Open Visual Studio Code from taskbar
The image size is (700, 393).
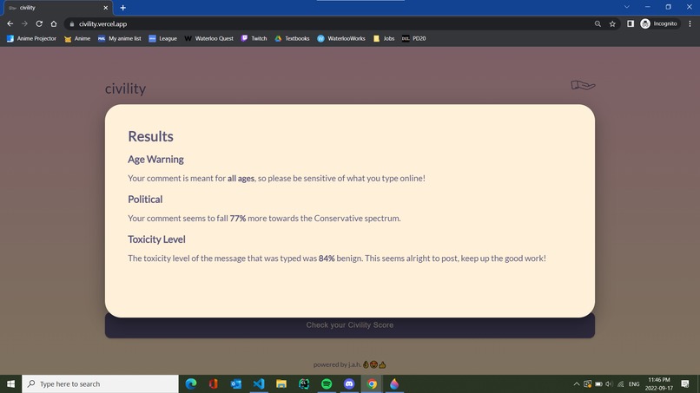[259, 383]
